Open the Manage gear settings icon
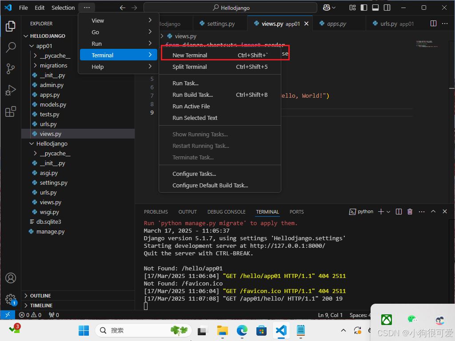Screen dimensions: 455x341 pyautogui.click(x=11, y=299)
